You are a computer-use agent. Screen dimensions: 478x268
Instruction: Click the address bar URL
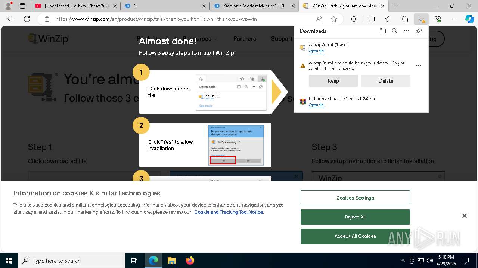tap(156, 19)
